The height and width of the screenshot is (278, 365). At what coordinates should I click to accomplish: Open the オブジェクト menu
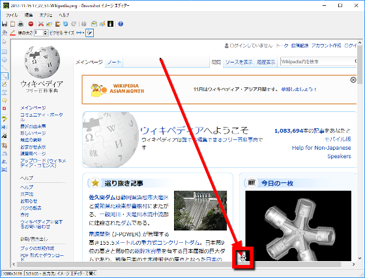click(46, 15)
